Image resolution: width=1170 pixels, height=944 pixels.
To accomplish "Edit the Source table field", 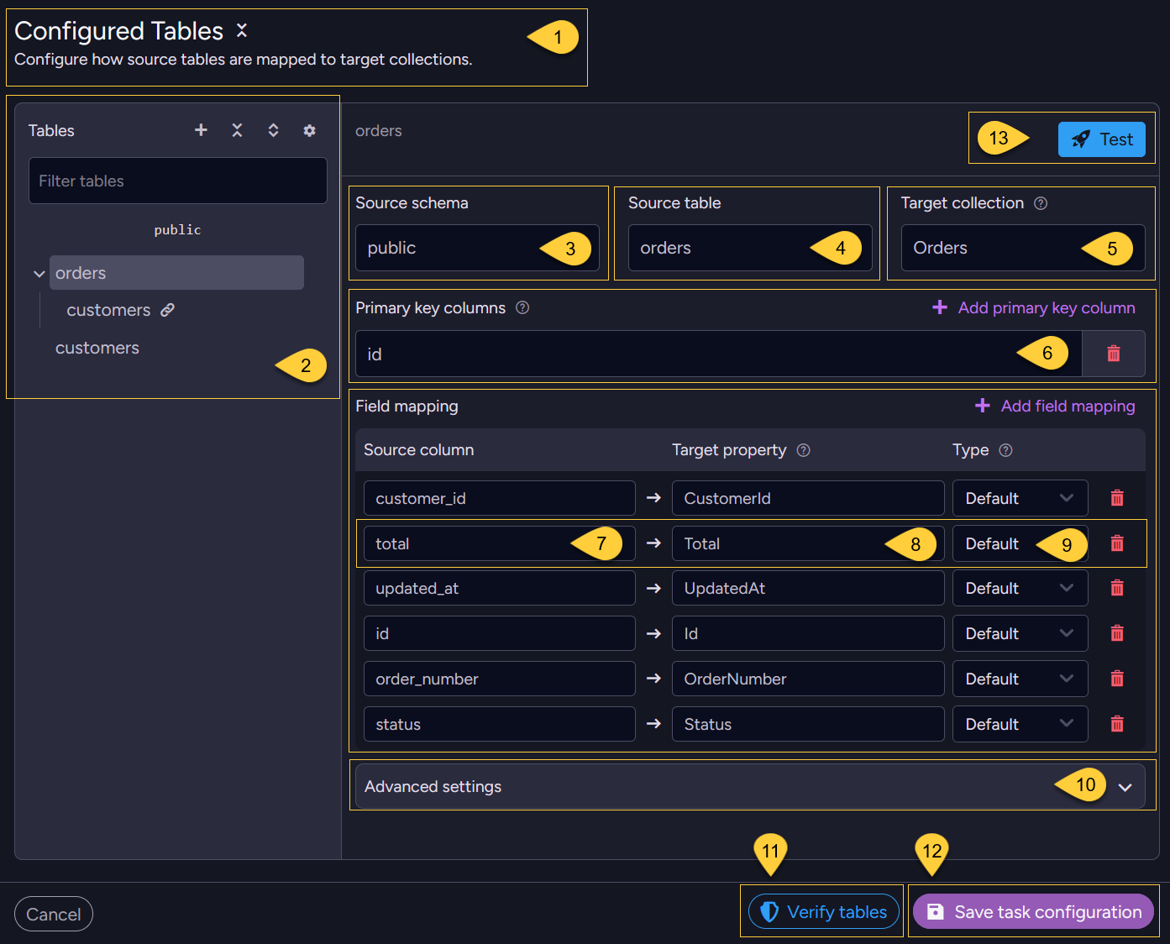I will tap(750, 248).
